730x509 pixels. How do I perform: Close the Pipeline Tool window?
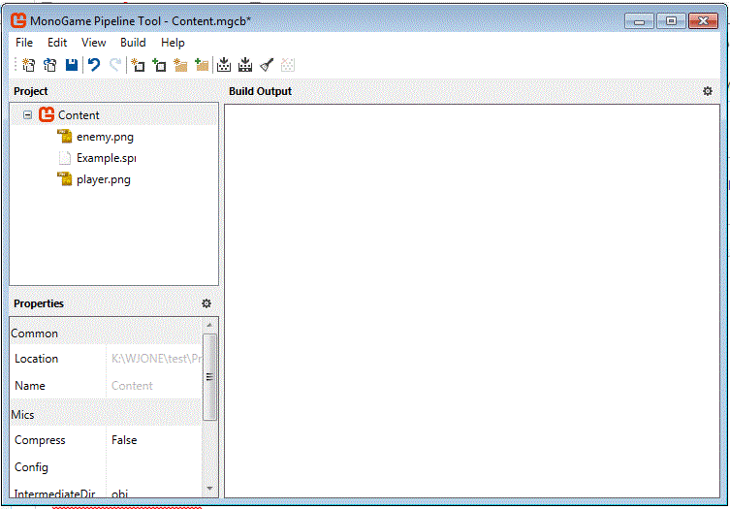[703, 21]
